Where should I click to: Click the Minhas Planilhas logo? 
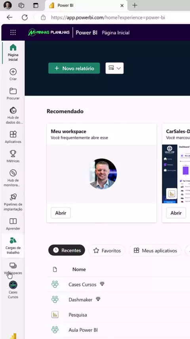49,33
